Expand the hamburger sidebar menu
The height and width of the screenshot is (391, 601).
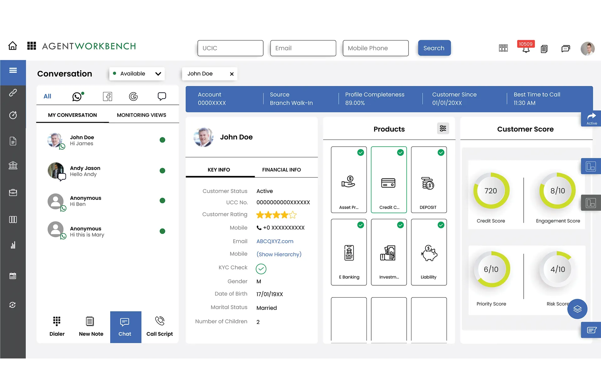13,70
